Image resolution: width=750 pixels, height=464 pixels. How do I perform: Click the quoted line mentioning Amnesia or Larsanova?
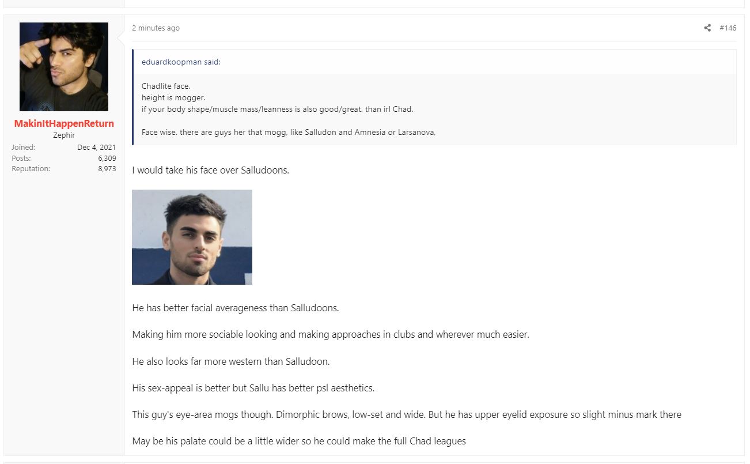[x=289, y=132]
